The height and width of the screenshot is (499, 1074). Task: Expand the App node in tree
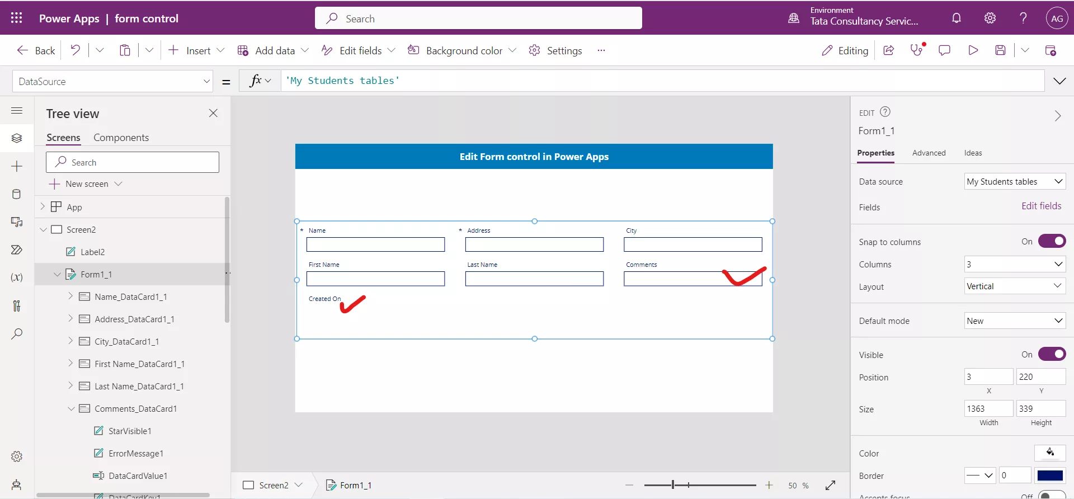tap(43, 206)
